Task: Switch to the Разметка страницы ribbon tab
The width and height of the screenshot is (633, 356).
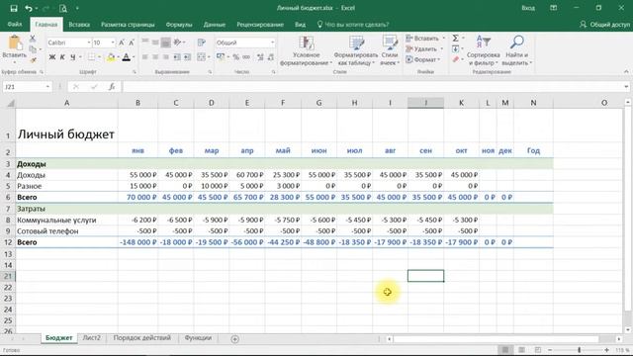Action: (x=128, y=24)
